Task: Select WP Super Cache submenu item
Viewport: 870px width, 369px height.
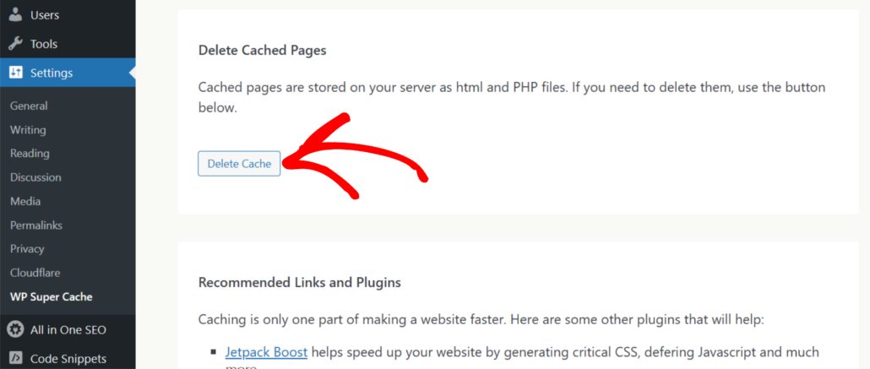Action: [x=51, y=297]
